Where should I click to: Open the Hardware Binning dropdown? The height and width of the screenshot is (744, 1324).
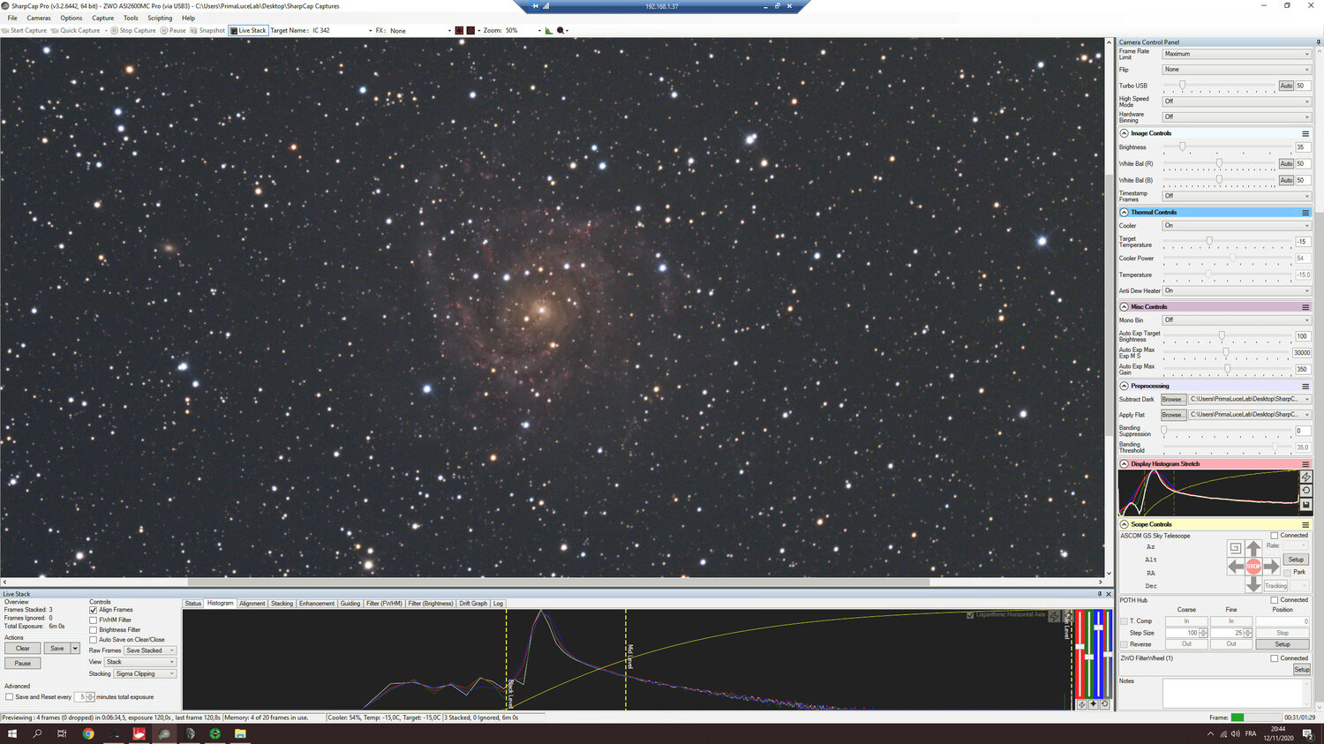tap(1236, 116)
